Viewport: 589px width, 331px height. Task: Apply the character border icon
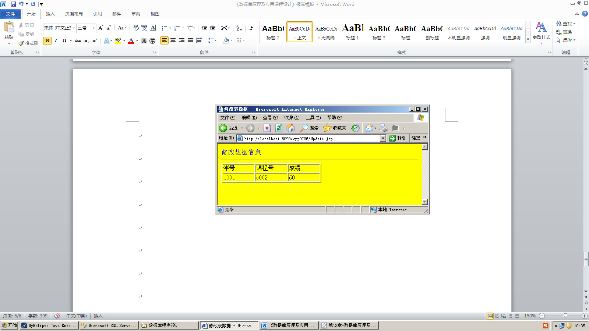[x=153, y=28]
